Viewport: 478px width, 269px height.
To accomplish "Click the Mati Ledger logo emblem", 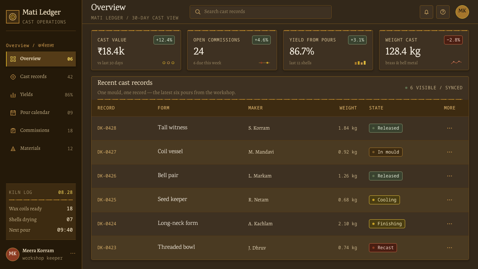I will 13,17.
